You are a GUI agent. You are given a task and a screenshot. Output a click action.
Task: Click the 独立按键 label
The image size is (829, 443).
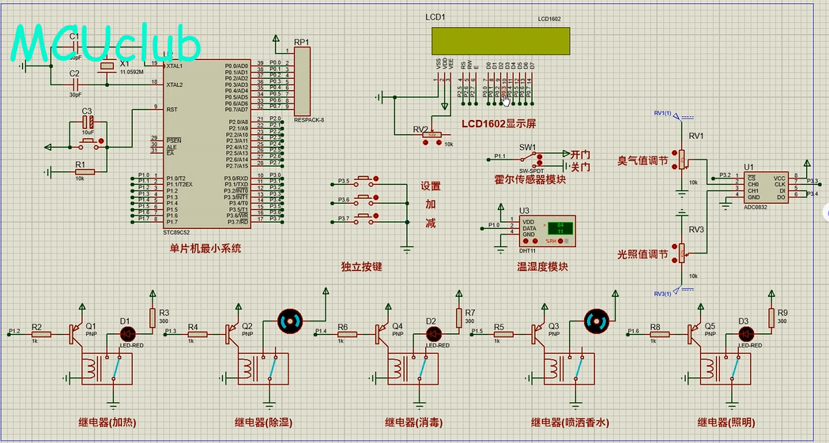click(362, 267)
